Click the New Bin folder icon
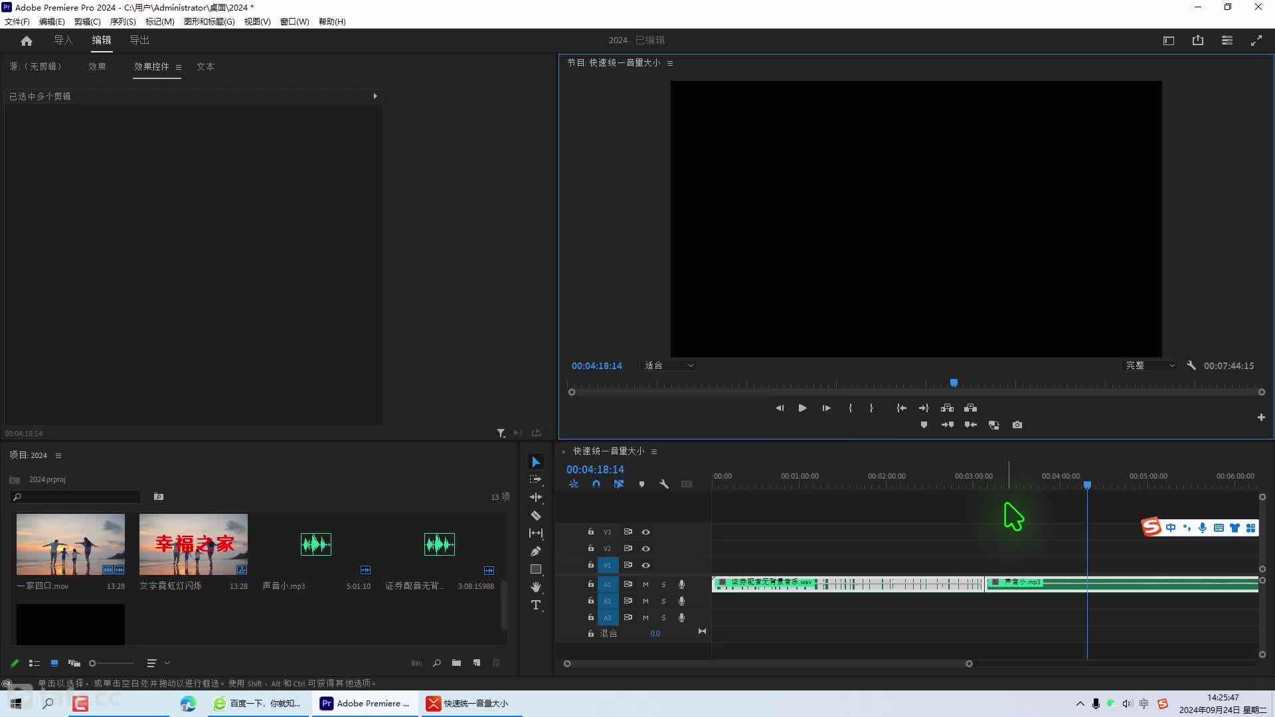The height and width of the screenshot is (717, 1275). [456, 663]
